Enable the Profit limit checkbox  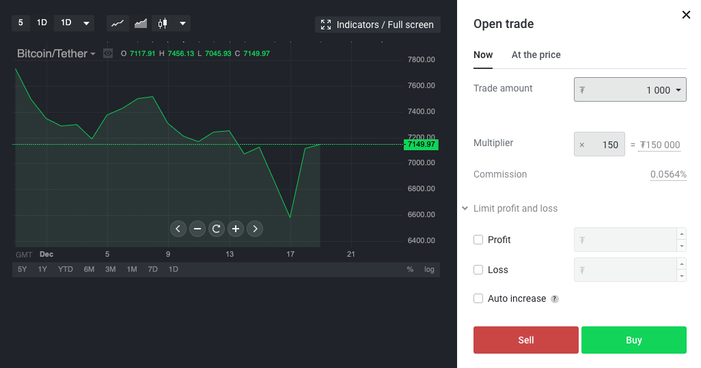point(478,240)
